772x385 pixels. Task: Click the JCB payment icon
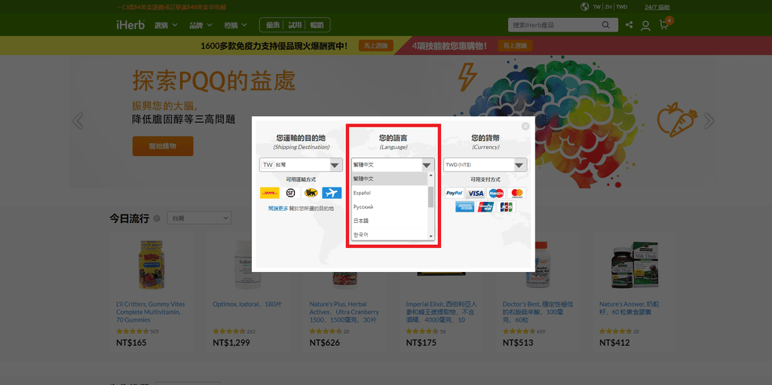point(506,206)
